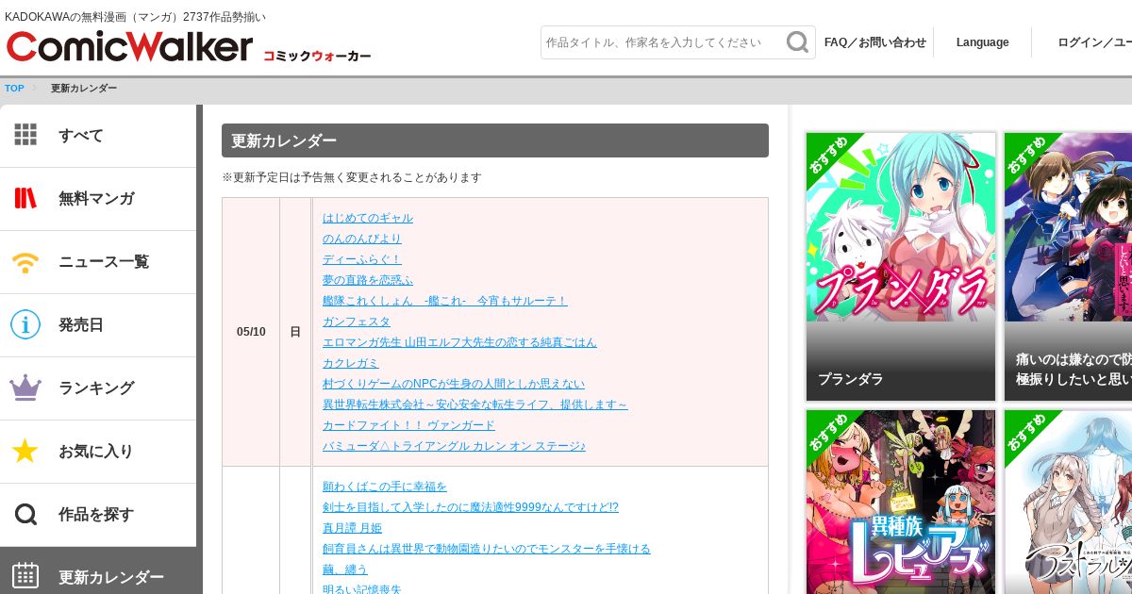
Task: Click the yellow star icon for お気に入り
Action: point(25,451)
